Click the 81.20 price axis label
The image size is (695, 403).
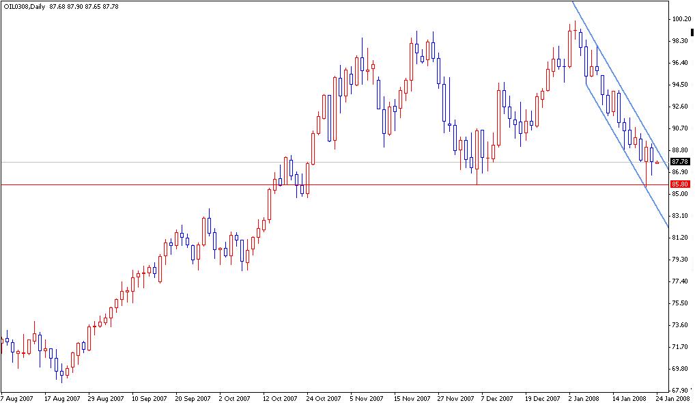pos(681,238)
